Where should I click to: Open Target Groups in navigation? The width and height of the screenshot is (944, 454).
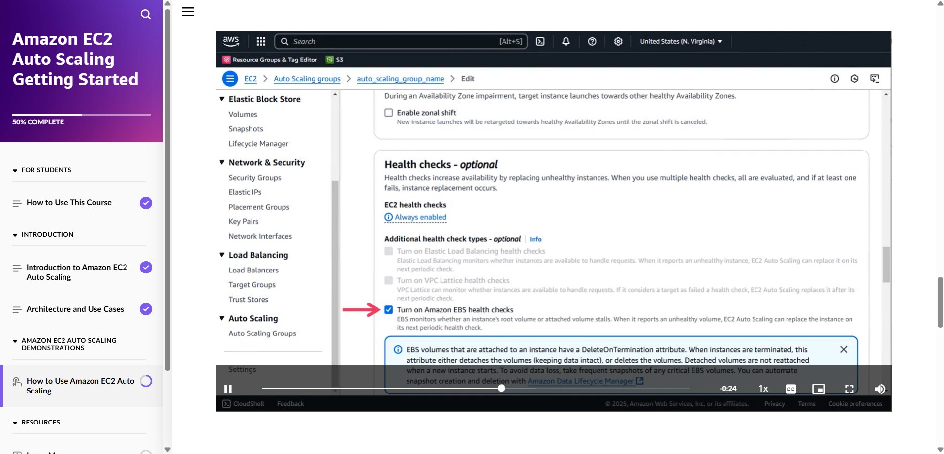(x=252, y=285)
